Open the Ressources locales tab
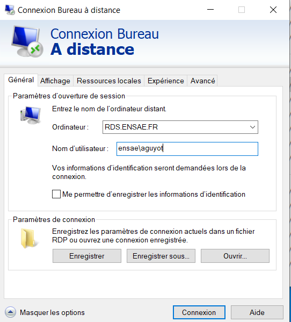The width and height of the screenshot is (291, 322). pyautogui.click(x=108, y=81)
